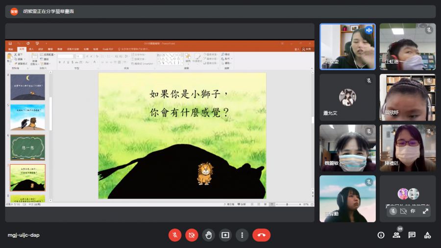Select the 胡絮雯 video tile
This screenshot has height=248, width=441.
pyautogui.click(x=347, y=47)
